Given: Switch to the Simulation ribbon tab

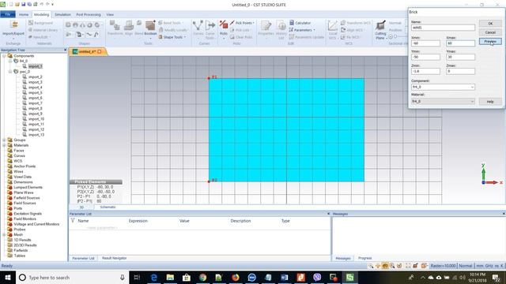Looking at the screenshot, I should click(62, 14).
